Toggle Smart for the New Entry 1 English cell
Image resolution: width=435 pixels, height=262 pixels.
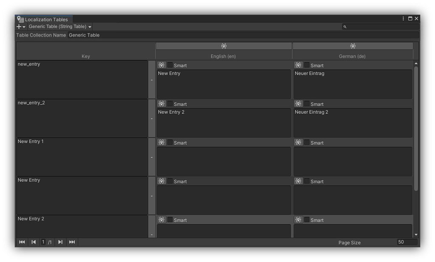(x=170, y=142)
